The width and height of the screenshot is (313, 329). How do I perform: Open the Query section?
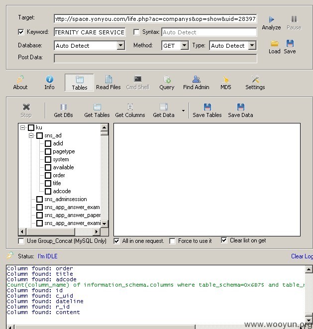coord(167,83)
